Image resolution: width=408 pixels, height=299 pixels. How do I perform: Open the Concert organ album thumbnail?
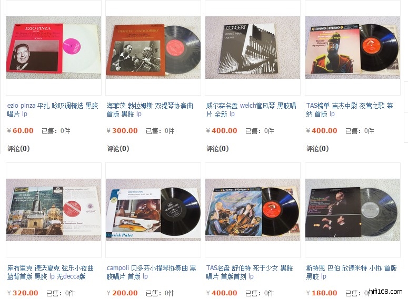coord(253,47)
